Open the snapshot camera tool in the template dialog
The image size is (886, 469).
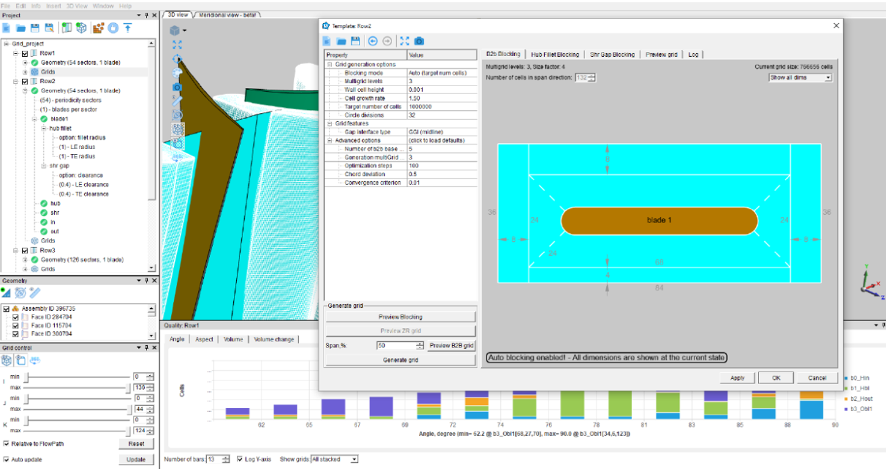(x=419, y=42)
